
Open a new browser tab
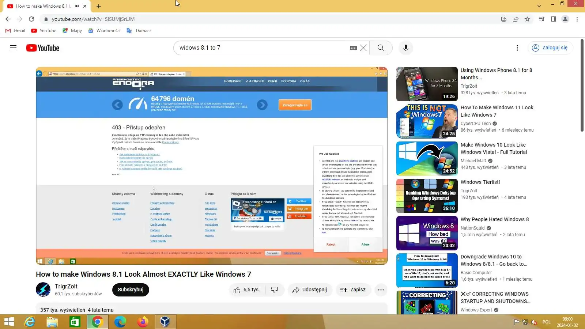(99, 6)
